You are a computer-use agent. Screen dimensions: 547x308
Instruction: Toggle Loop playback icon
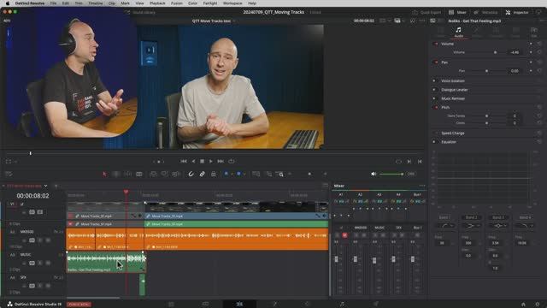(x=232, y=162)
